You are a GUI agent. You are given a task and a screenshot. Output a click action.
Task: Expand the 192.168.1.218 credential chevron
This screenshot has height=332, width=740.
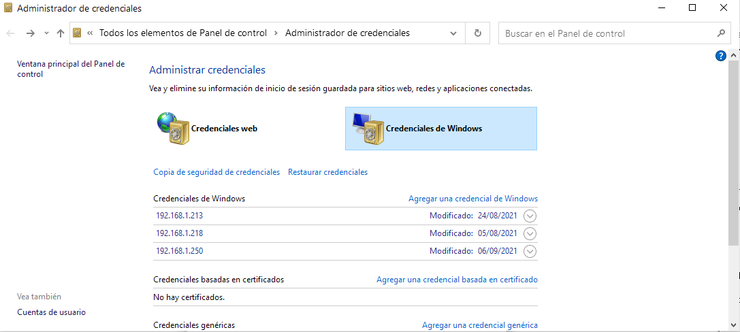tap(530, 233)
